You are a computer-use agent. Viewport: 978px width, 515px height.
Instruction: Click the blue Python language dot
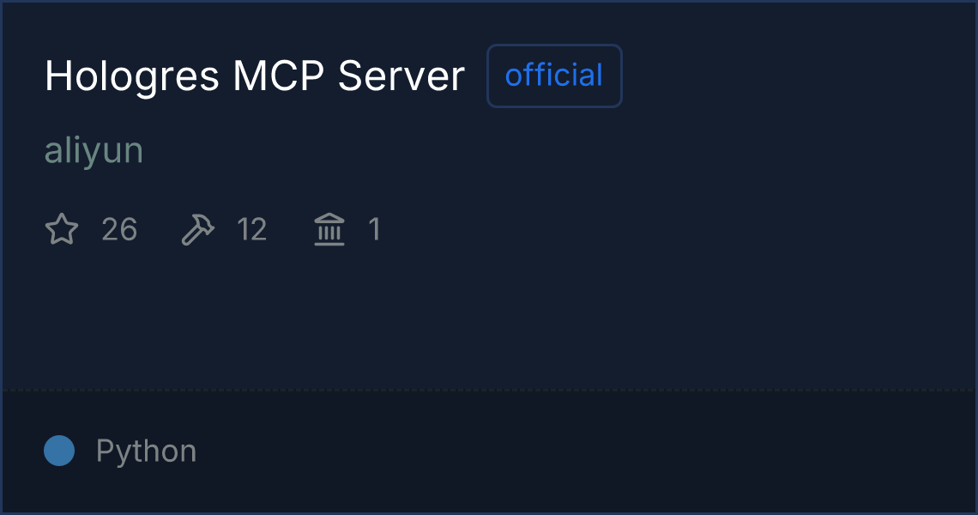pyautogui.click(x=59, y=451)
